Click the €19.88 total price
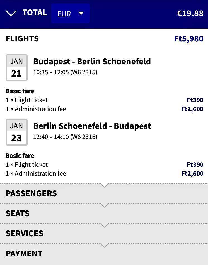This screenshot has height=265, width=208. (x=190, y=13)
